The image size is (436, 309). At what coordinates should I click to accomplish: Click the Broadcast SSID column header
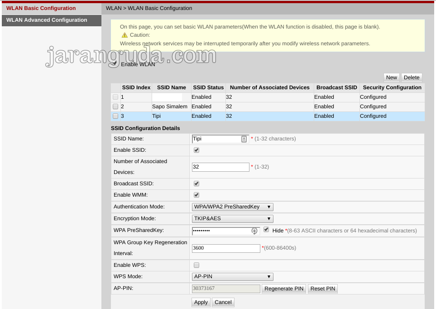(337, 87)
